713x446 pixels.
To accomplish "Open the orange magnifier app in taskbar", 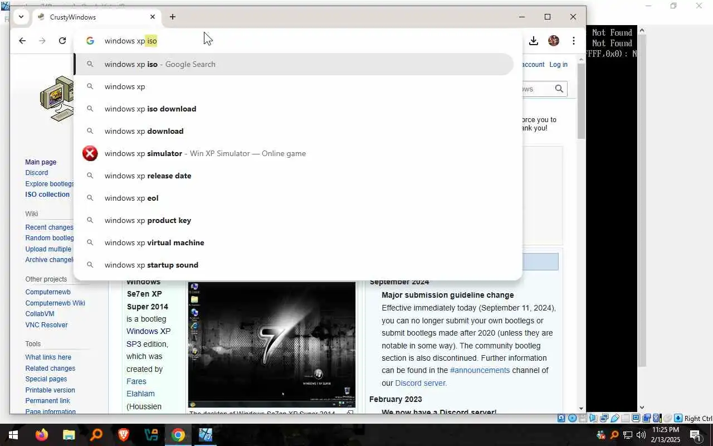I will coord(96,435).
